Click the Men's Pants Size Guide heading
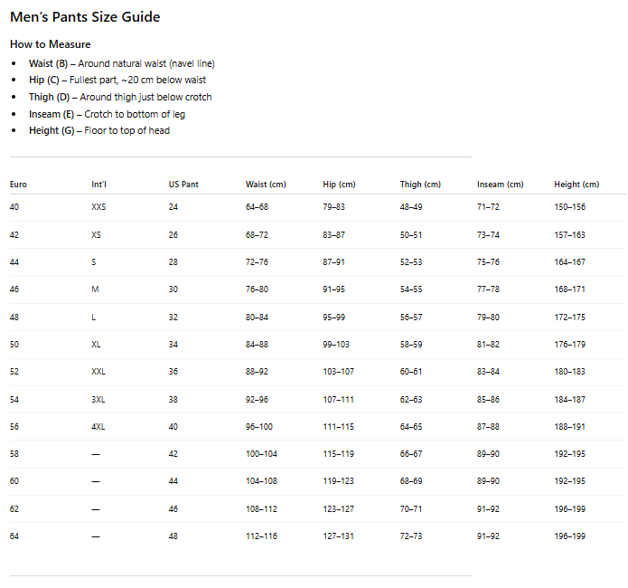 point(85,17)
